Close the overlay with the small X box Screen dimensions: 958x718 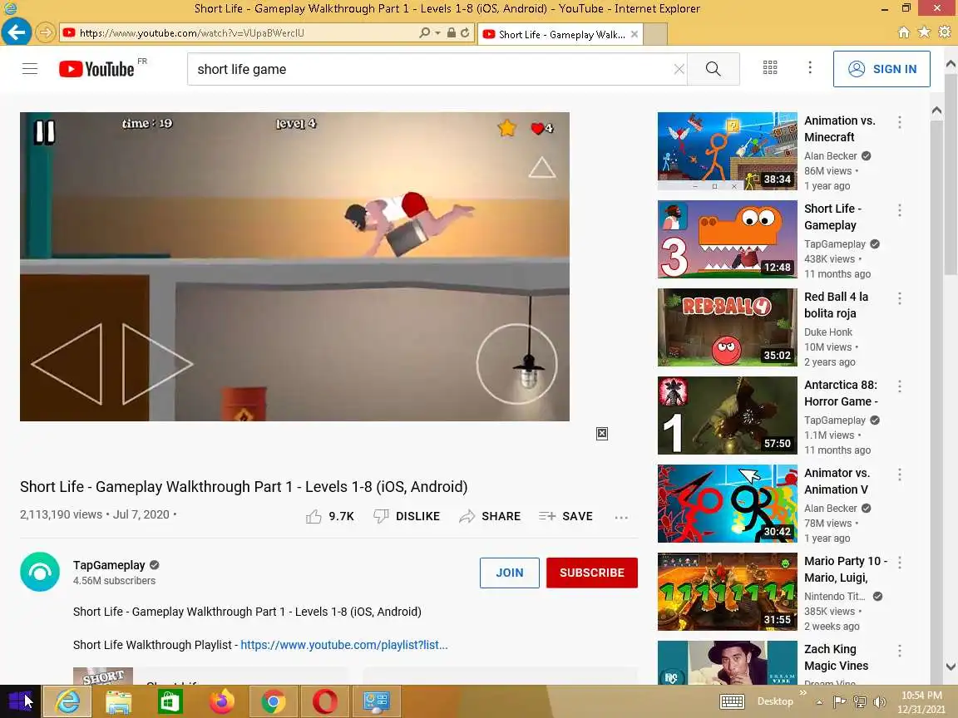tap(602, 434)
